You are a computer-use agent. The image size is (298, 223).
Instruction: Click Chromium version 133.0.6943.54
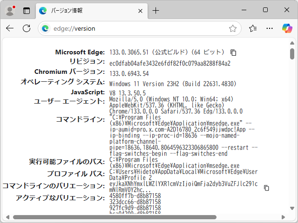[x=129, y=73]
